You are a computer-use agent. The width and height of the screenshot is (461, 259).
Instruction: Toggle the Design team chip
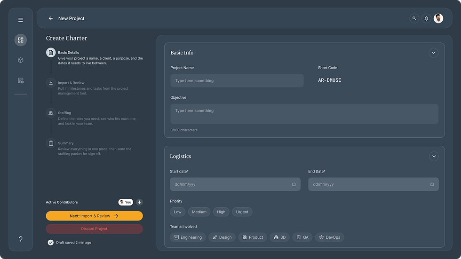click(x=222, y=237)
